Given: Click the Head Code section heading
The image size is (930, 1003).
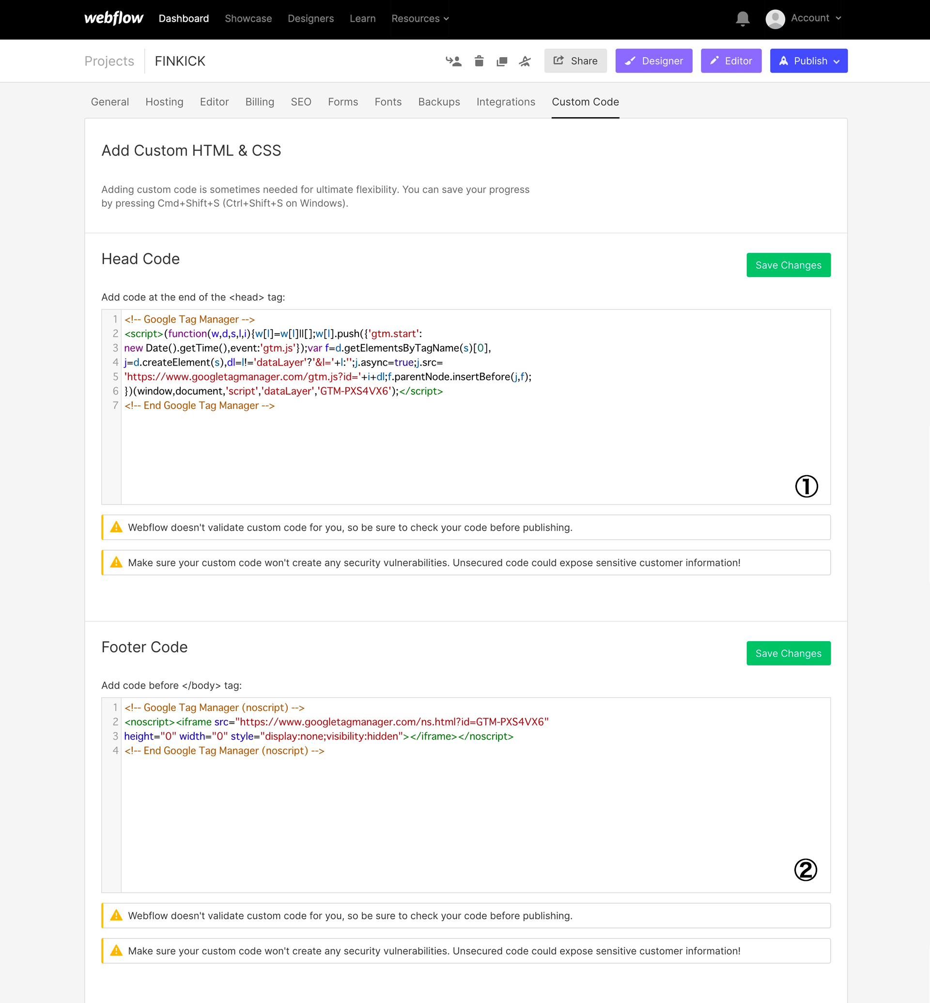Looking at the screenshot, I should point(140,259).
